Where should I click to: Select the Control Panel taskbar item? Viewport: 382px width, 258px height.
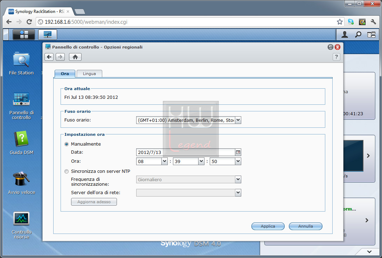48,35
